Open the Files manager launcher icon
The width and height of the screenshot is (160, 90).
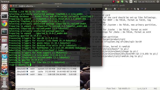(x=4, y=39)
